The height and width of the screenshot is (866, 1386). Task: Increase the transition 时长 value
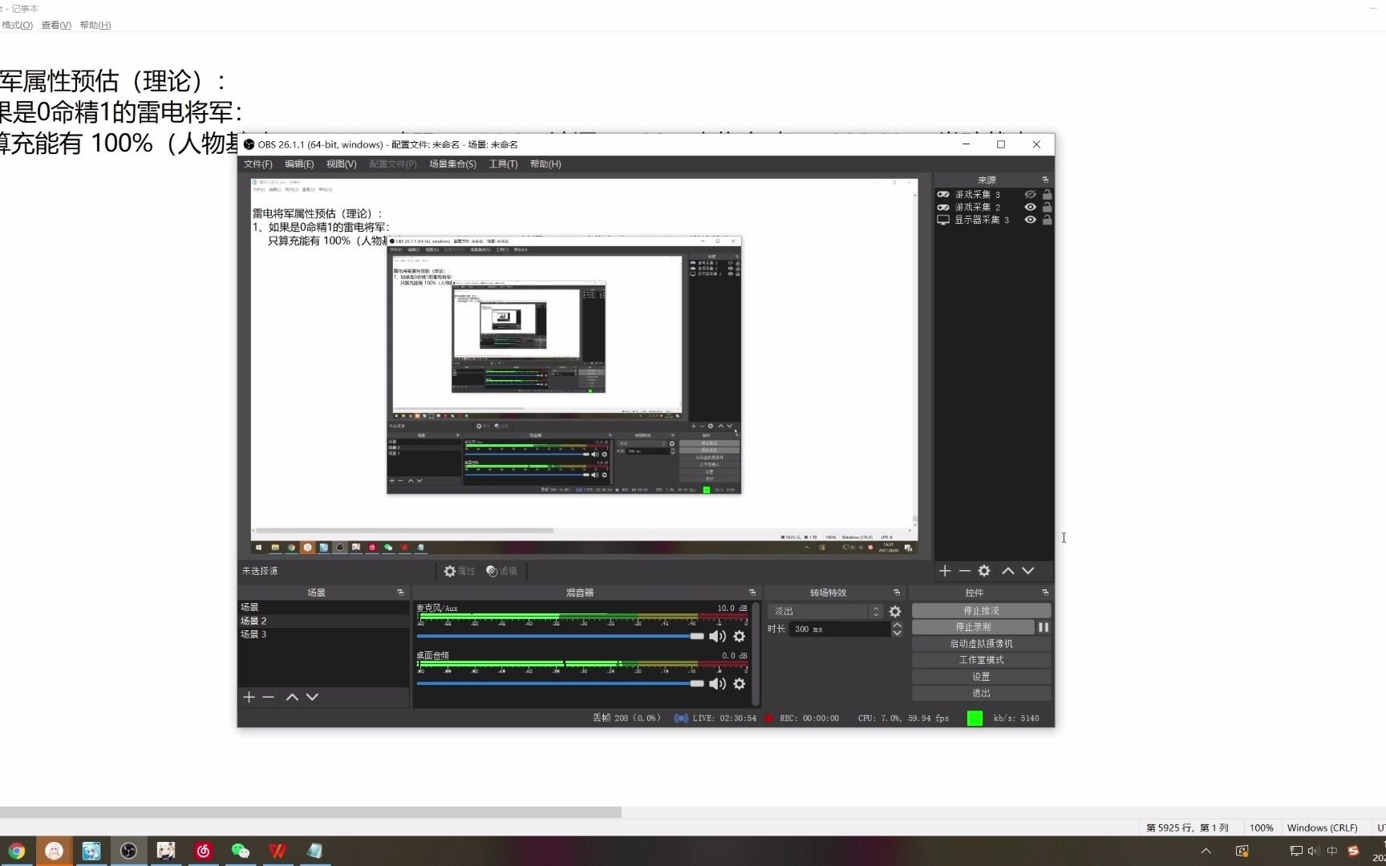(x=897, y=625)
